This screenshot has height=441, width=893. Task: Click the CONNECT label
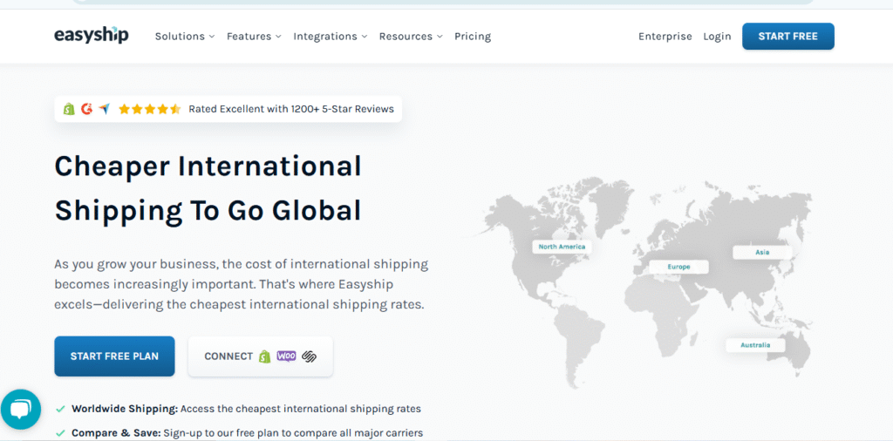(228, 356)
